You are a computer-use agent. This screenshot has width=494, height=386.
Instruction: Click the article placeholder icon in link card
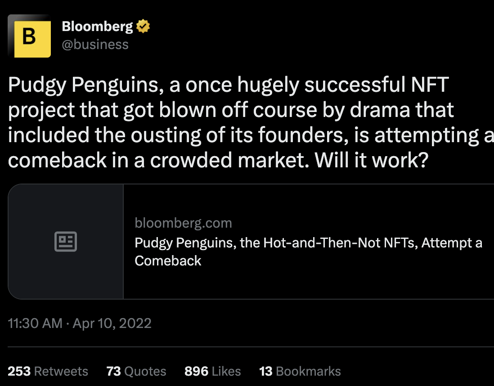coord(66,241)
